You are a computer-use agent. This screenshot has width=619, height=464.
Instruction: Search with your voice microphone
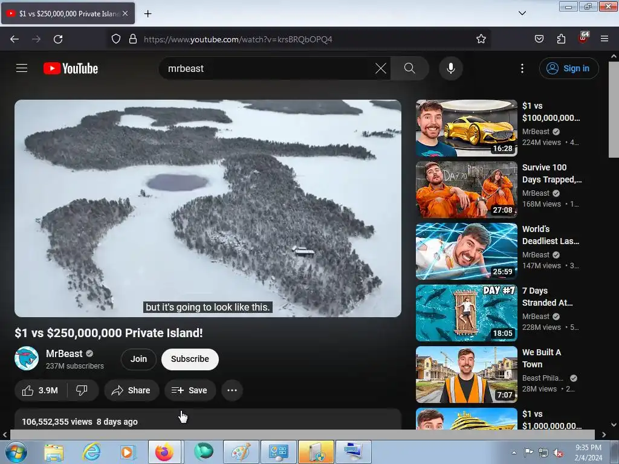coord(451,68)
